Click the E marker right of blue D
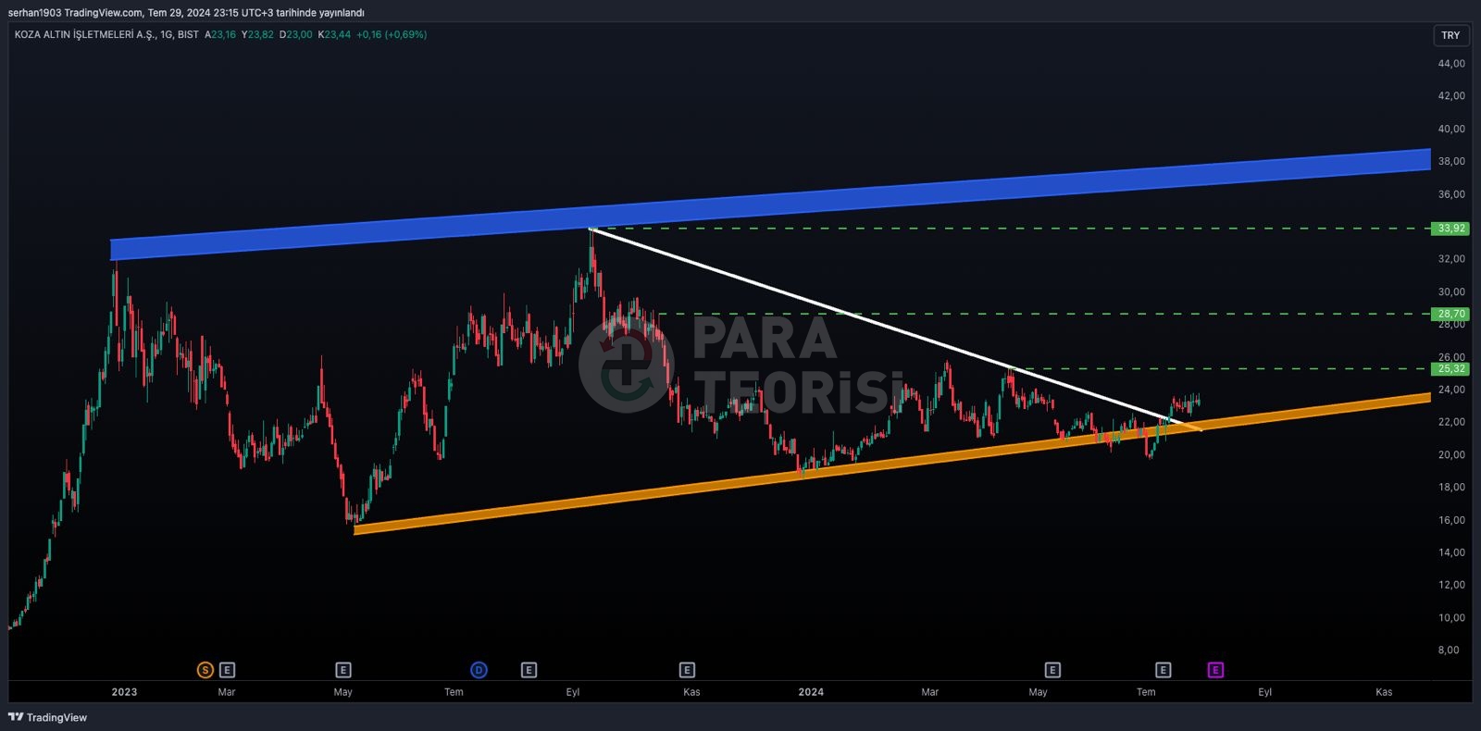The width and height of the screenshot is (1481, 731). pyautogui.click(x=529, y=670)
